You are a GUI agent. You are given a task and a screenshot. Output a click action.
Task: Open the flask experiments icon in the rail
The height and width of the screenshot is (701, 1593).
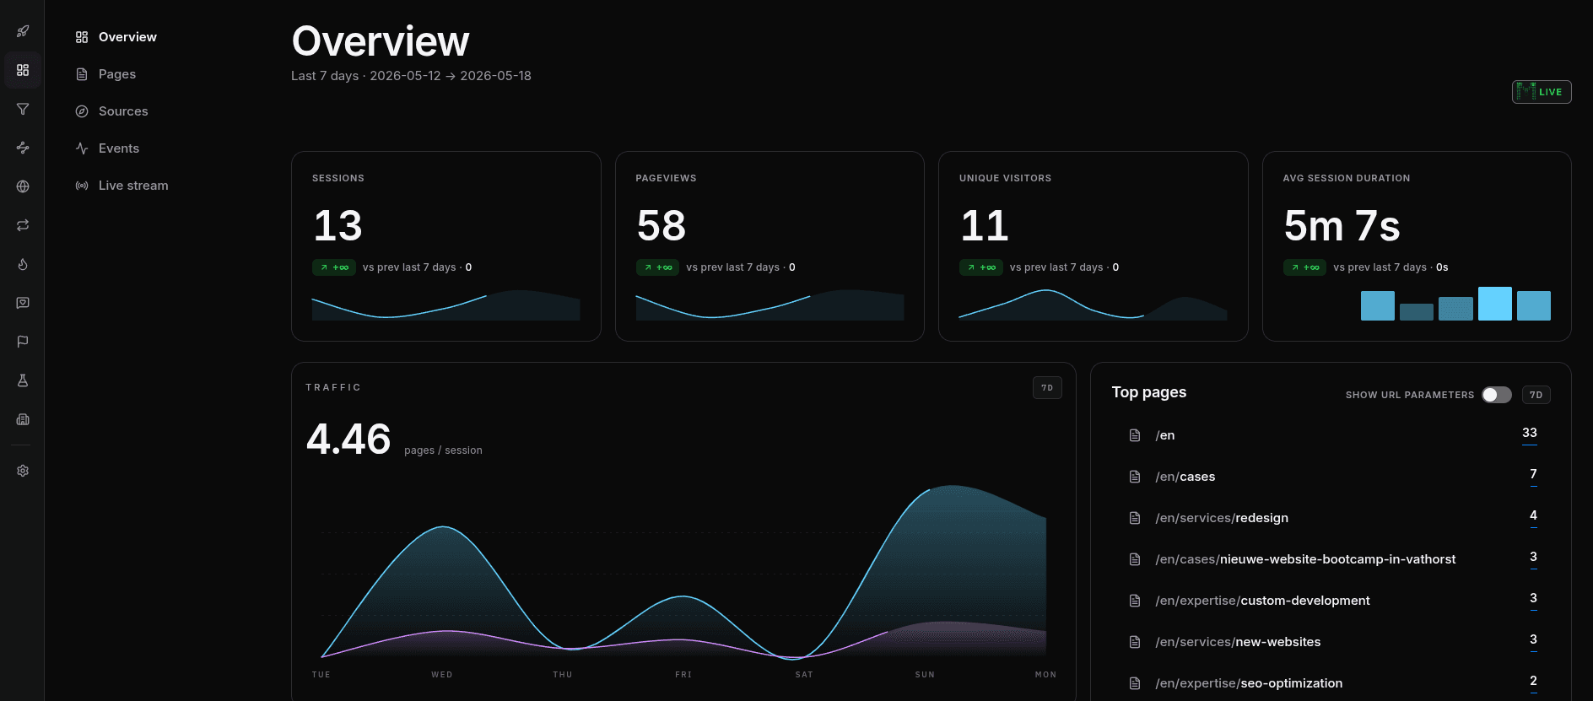[23, 380]
